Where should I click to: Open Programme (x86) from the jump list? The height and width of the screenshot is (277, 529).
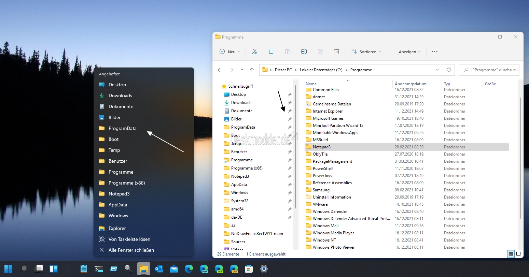[x=144, y=183]
